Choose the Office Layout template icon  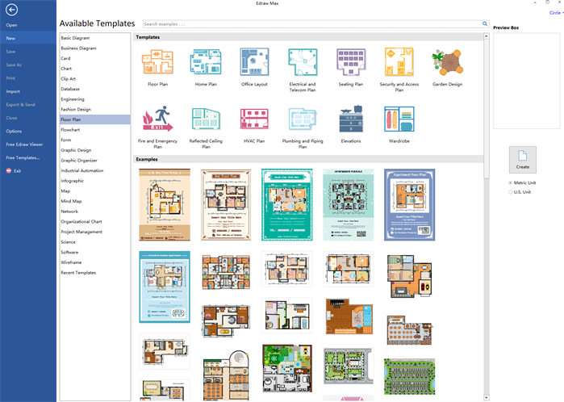(x=254, y=62)
